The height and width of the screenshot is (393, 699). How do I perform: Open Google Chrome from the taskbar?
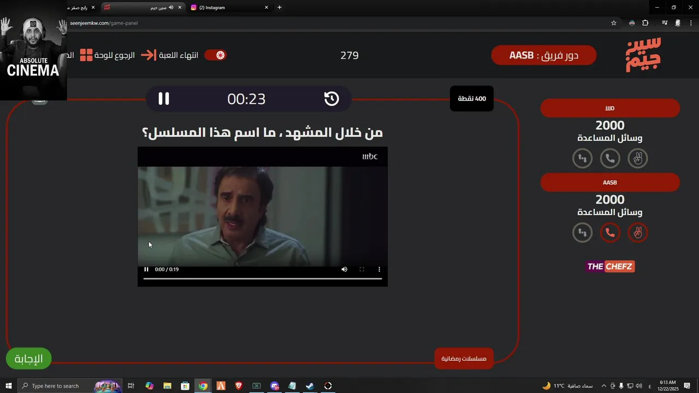[x=203, y=386]
